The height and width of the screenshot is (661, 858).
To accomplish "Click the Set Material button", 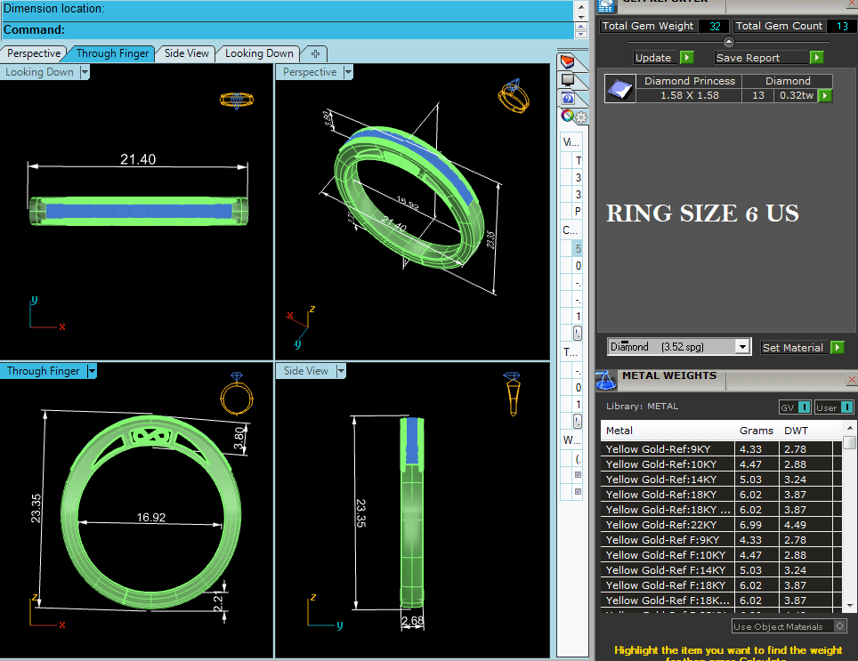I will tap(792, 348).
